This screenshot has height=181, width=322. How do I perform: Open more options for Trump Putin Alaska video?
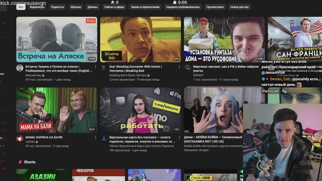tap(96, 67)
